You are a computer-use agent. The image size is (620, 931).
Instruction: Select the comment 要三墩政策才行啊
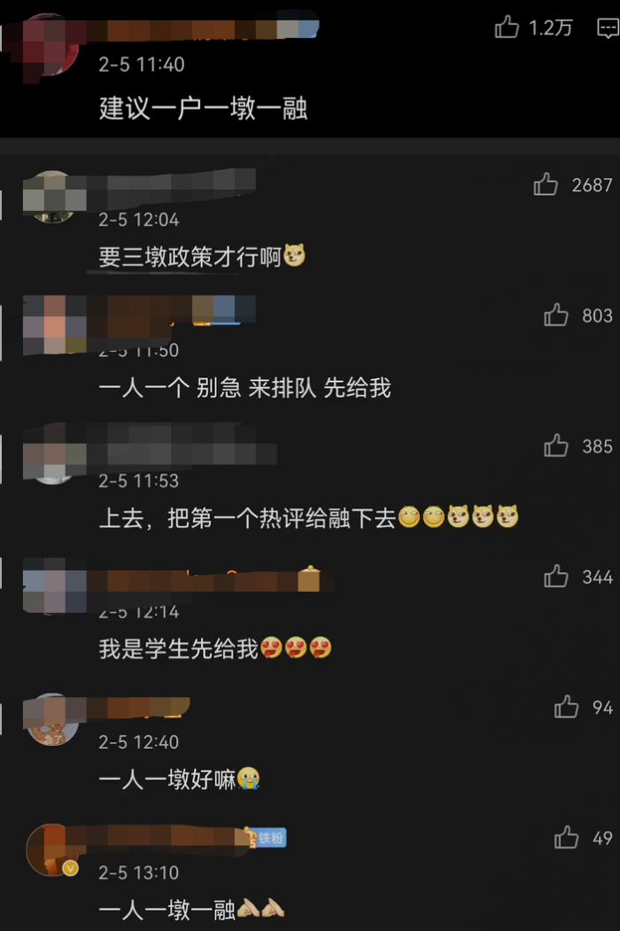[202, 256]
